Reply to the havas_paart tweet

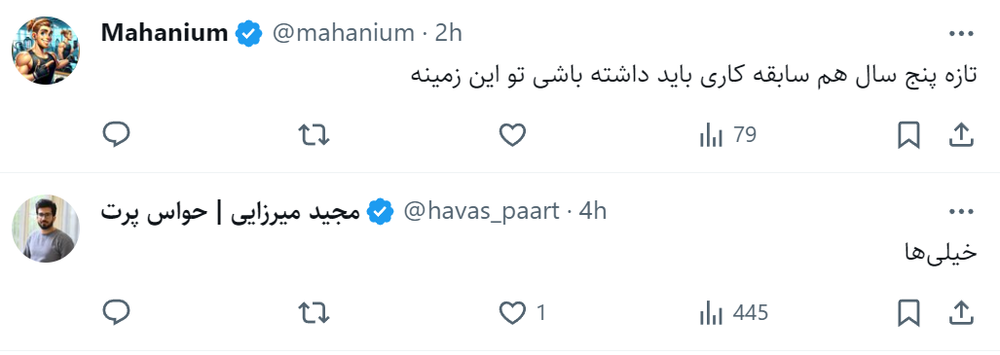coord(116,313)
